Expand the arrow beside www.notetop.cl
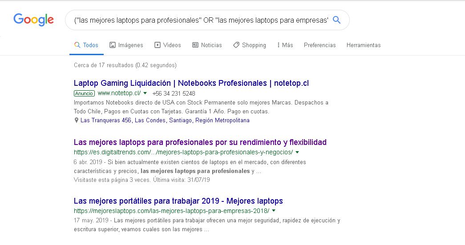This screenshot has height=245, width=465. click(145, 93)
